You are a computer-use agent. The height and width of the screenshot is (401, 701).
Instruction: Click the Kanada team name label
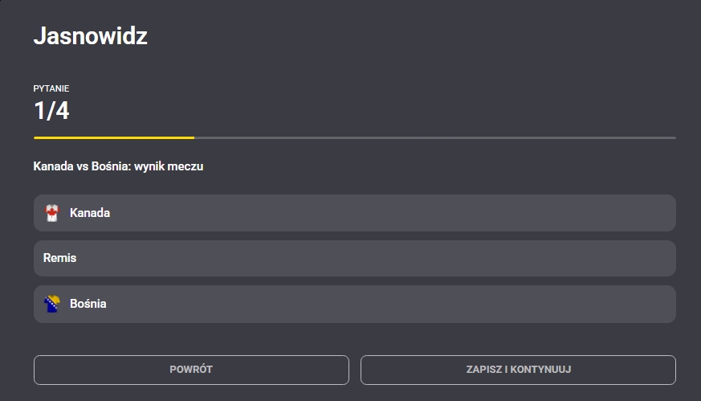(90, 213)
